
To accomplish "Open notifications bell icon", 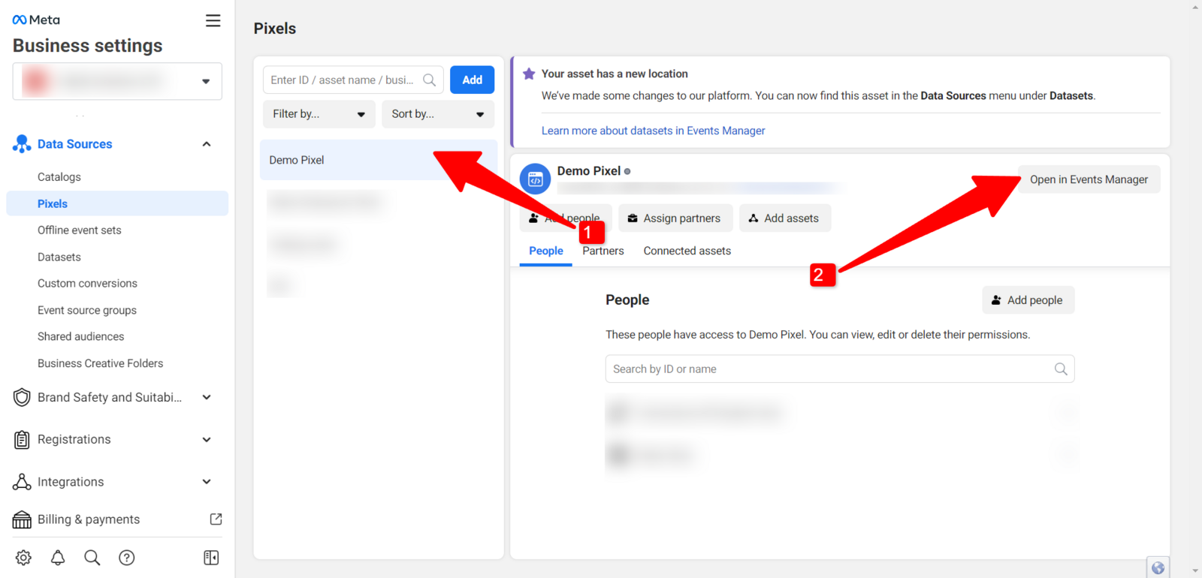I will 58,558.
